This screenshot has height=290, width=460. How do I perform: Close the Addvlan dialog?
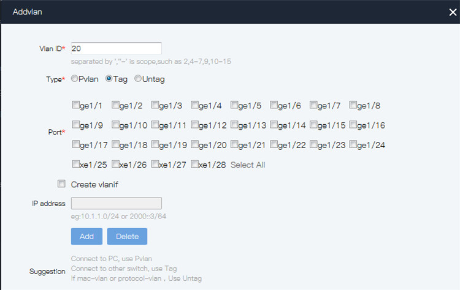tap(453, 12)
